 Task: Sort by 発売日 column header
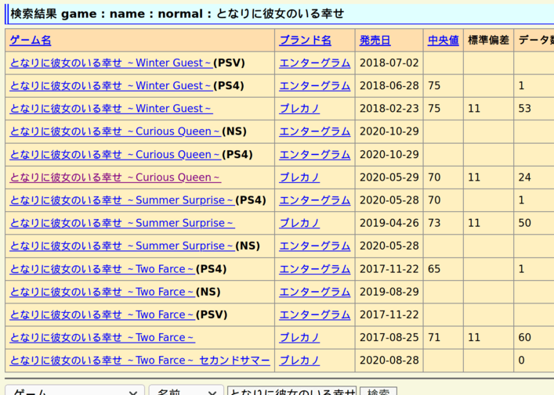point(375,40)
